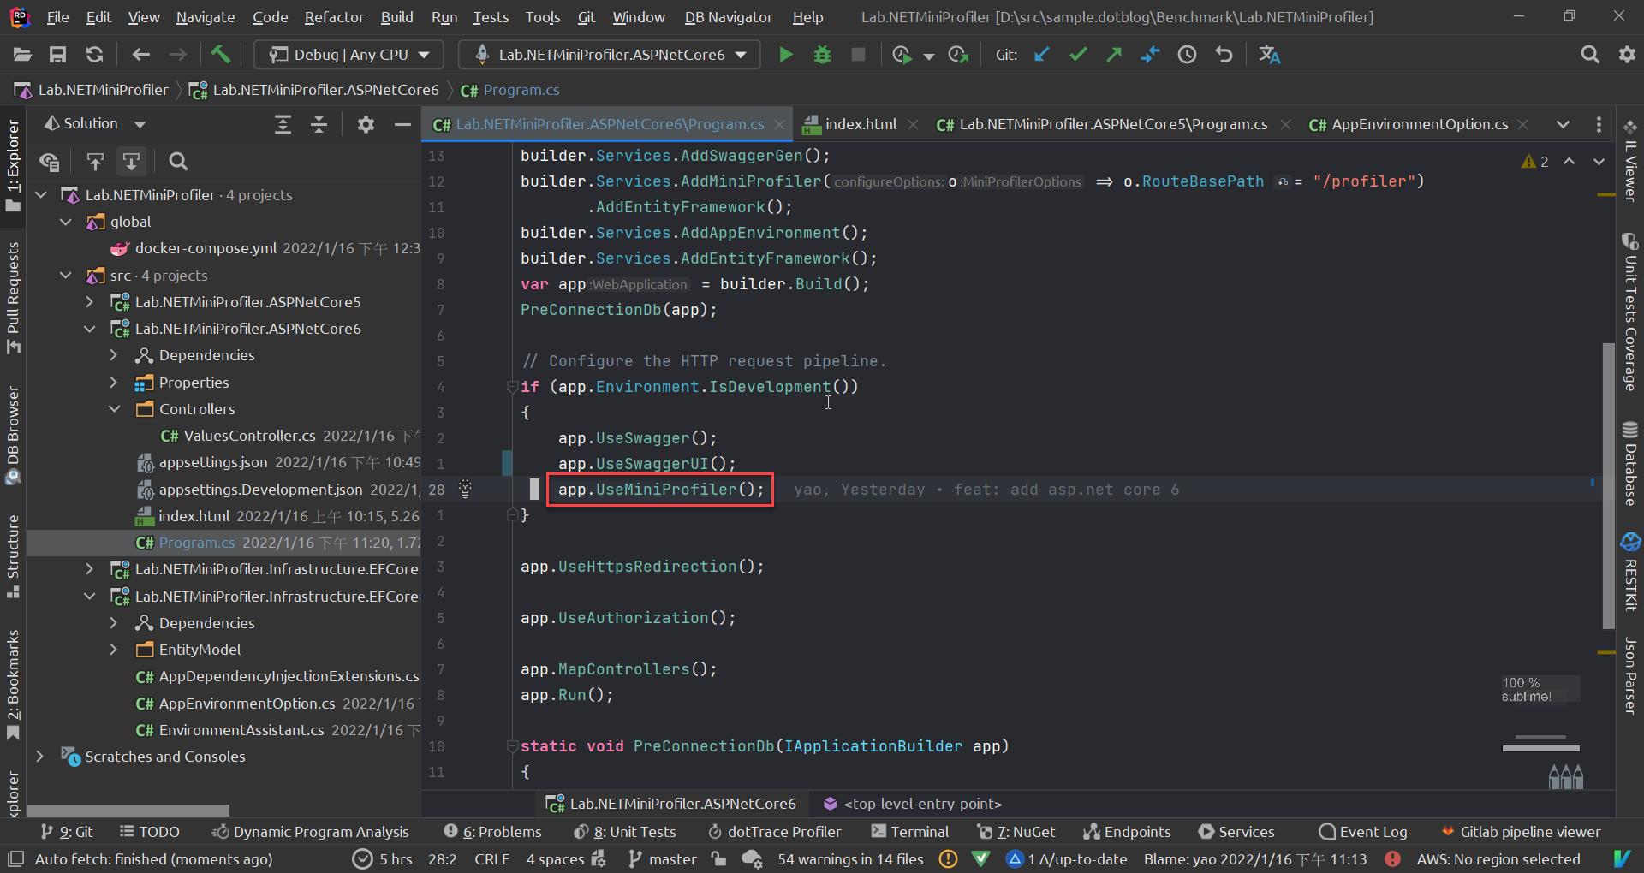Toggle the Structure side panel

pos(13,556)
